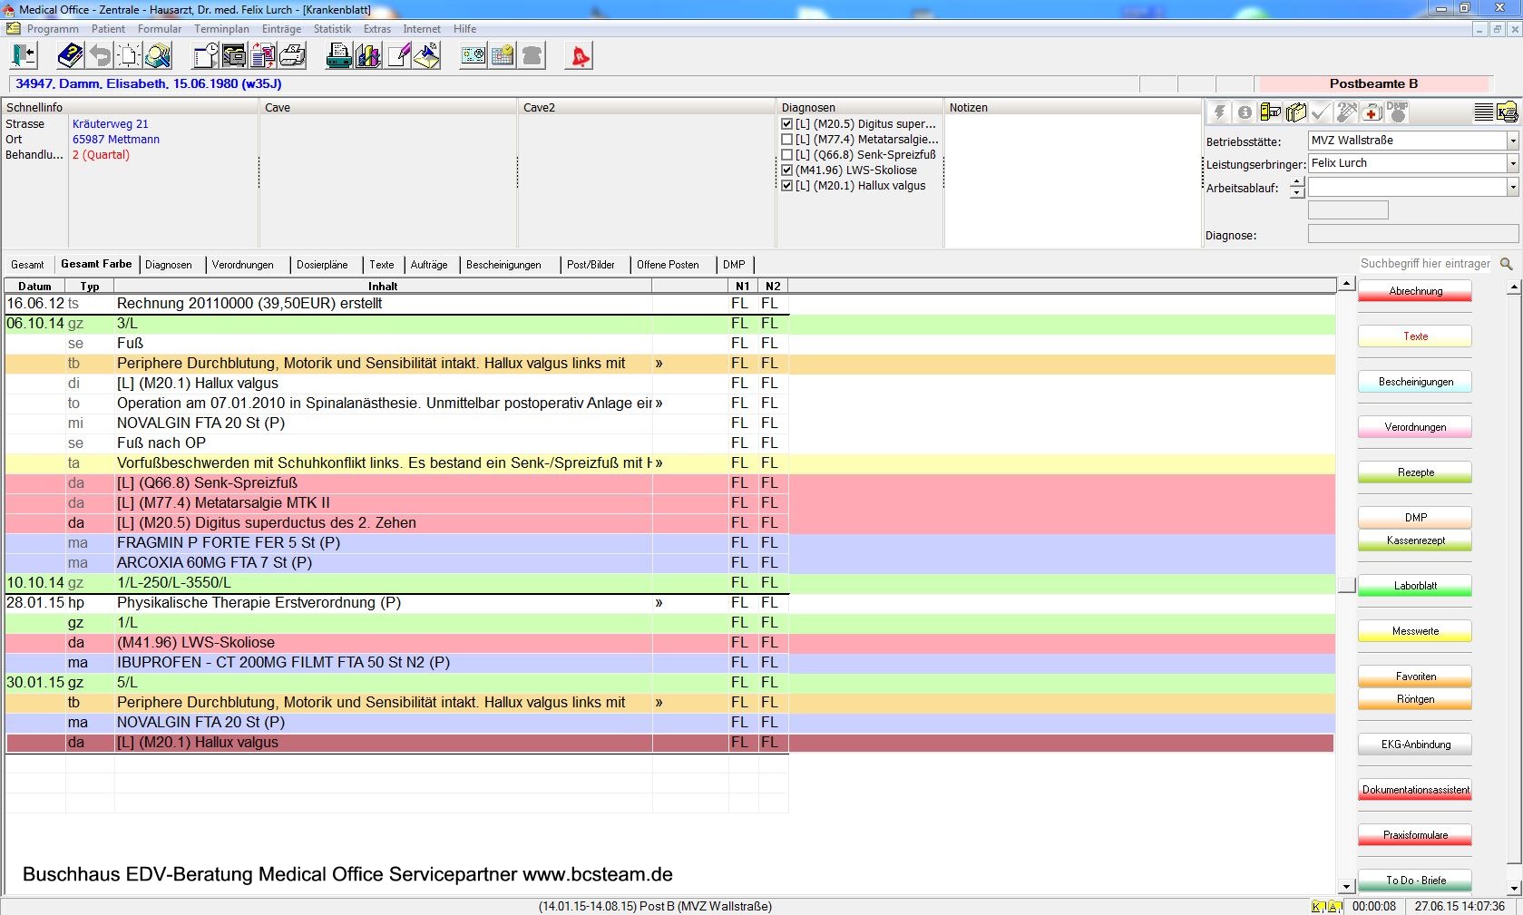Open the patient search magnifier icon

click(158, 56)
